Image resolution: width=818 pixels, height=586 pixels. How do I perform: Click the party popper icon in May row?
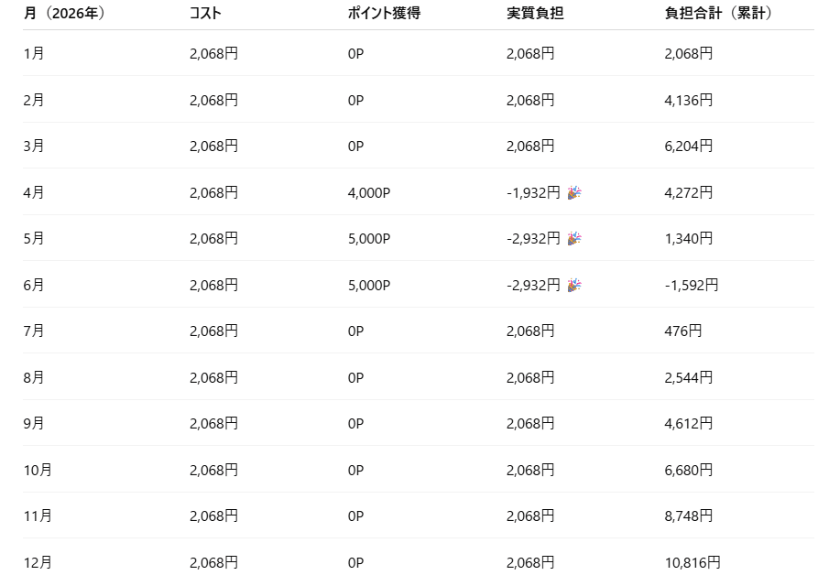coord(574,238)
